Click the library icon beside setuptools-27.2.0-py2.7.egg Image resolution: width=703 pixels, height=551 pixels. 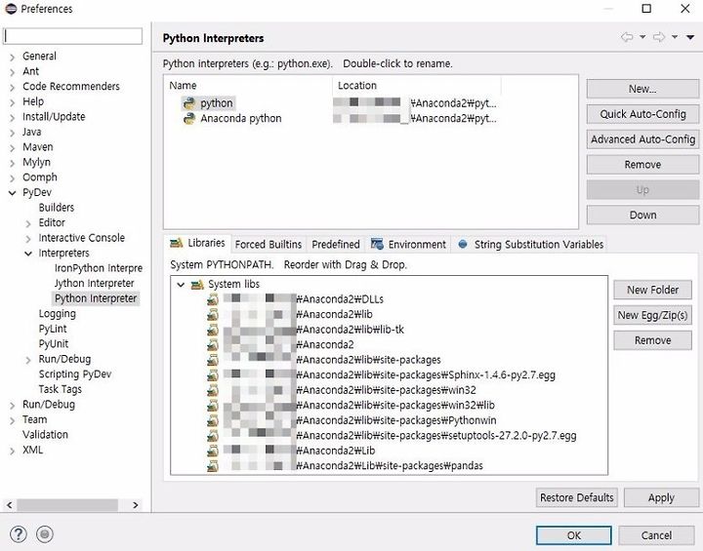tap(213, 436)
